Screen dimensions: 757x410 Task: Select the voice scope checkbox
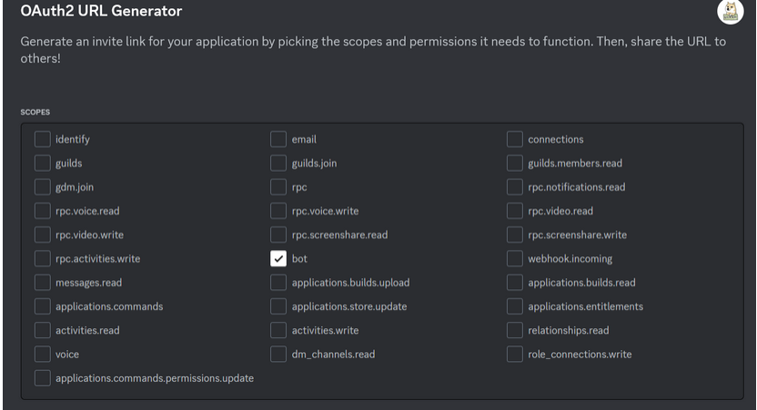point(43,354)
